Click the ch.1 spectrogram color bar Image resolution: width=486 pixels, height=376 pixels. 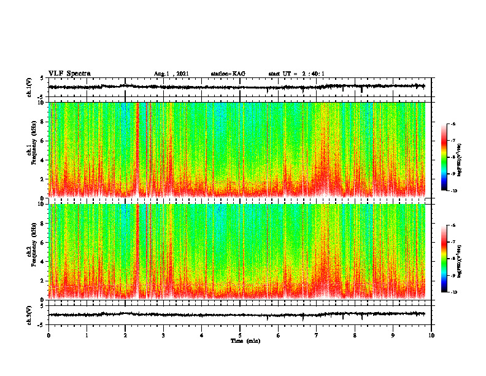click(x=444, y=157)
